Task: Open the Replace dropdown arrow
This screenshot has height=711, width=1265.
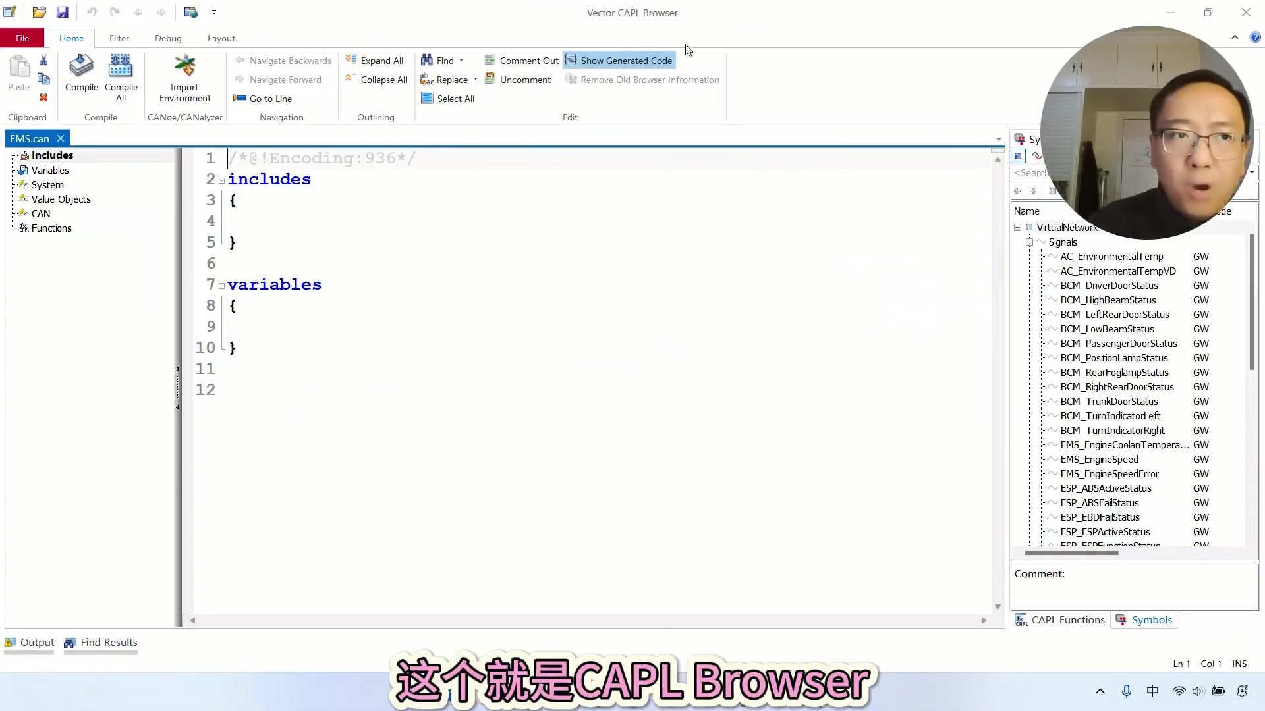Action: [x=475, y=80]
